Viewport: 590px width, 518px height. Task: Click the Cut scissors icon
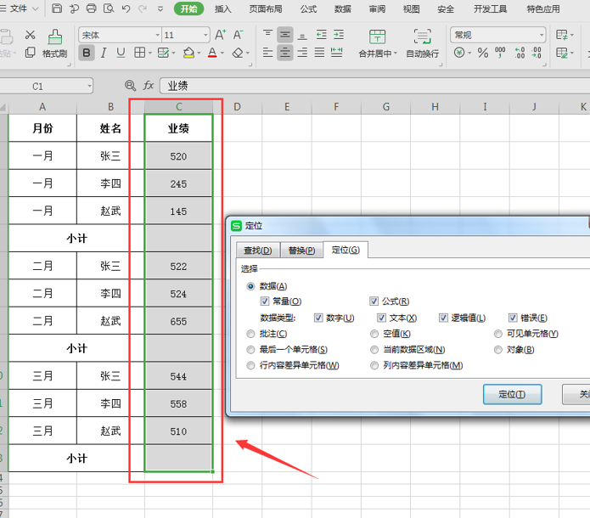30,35
